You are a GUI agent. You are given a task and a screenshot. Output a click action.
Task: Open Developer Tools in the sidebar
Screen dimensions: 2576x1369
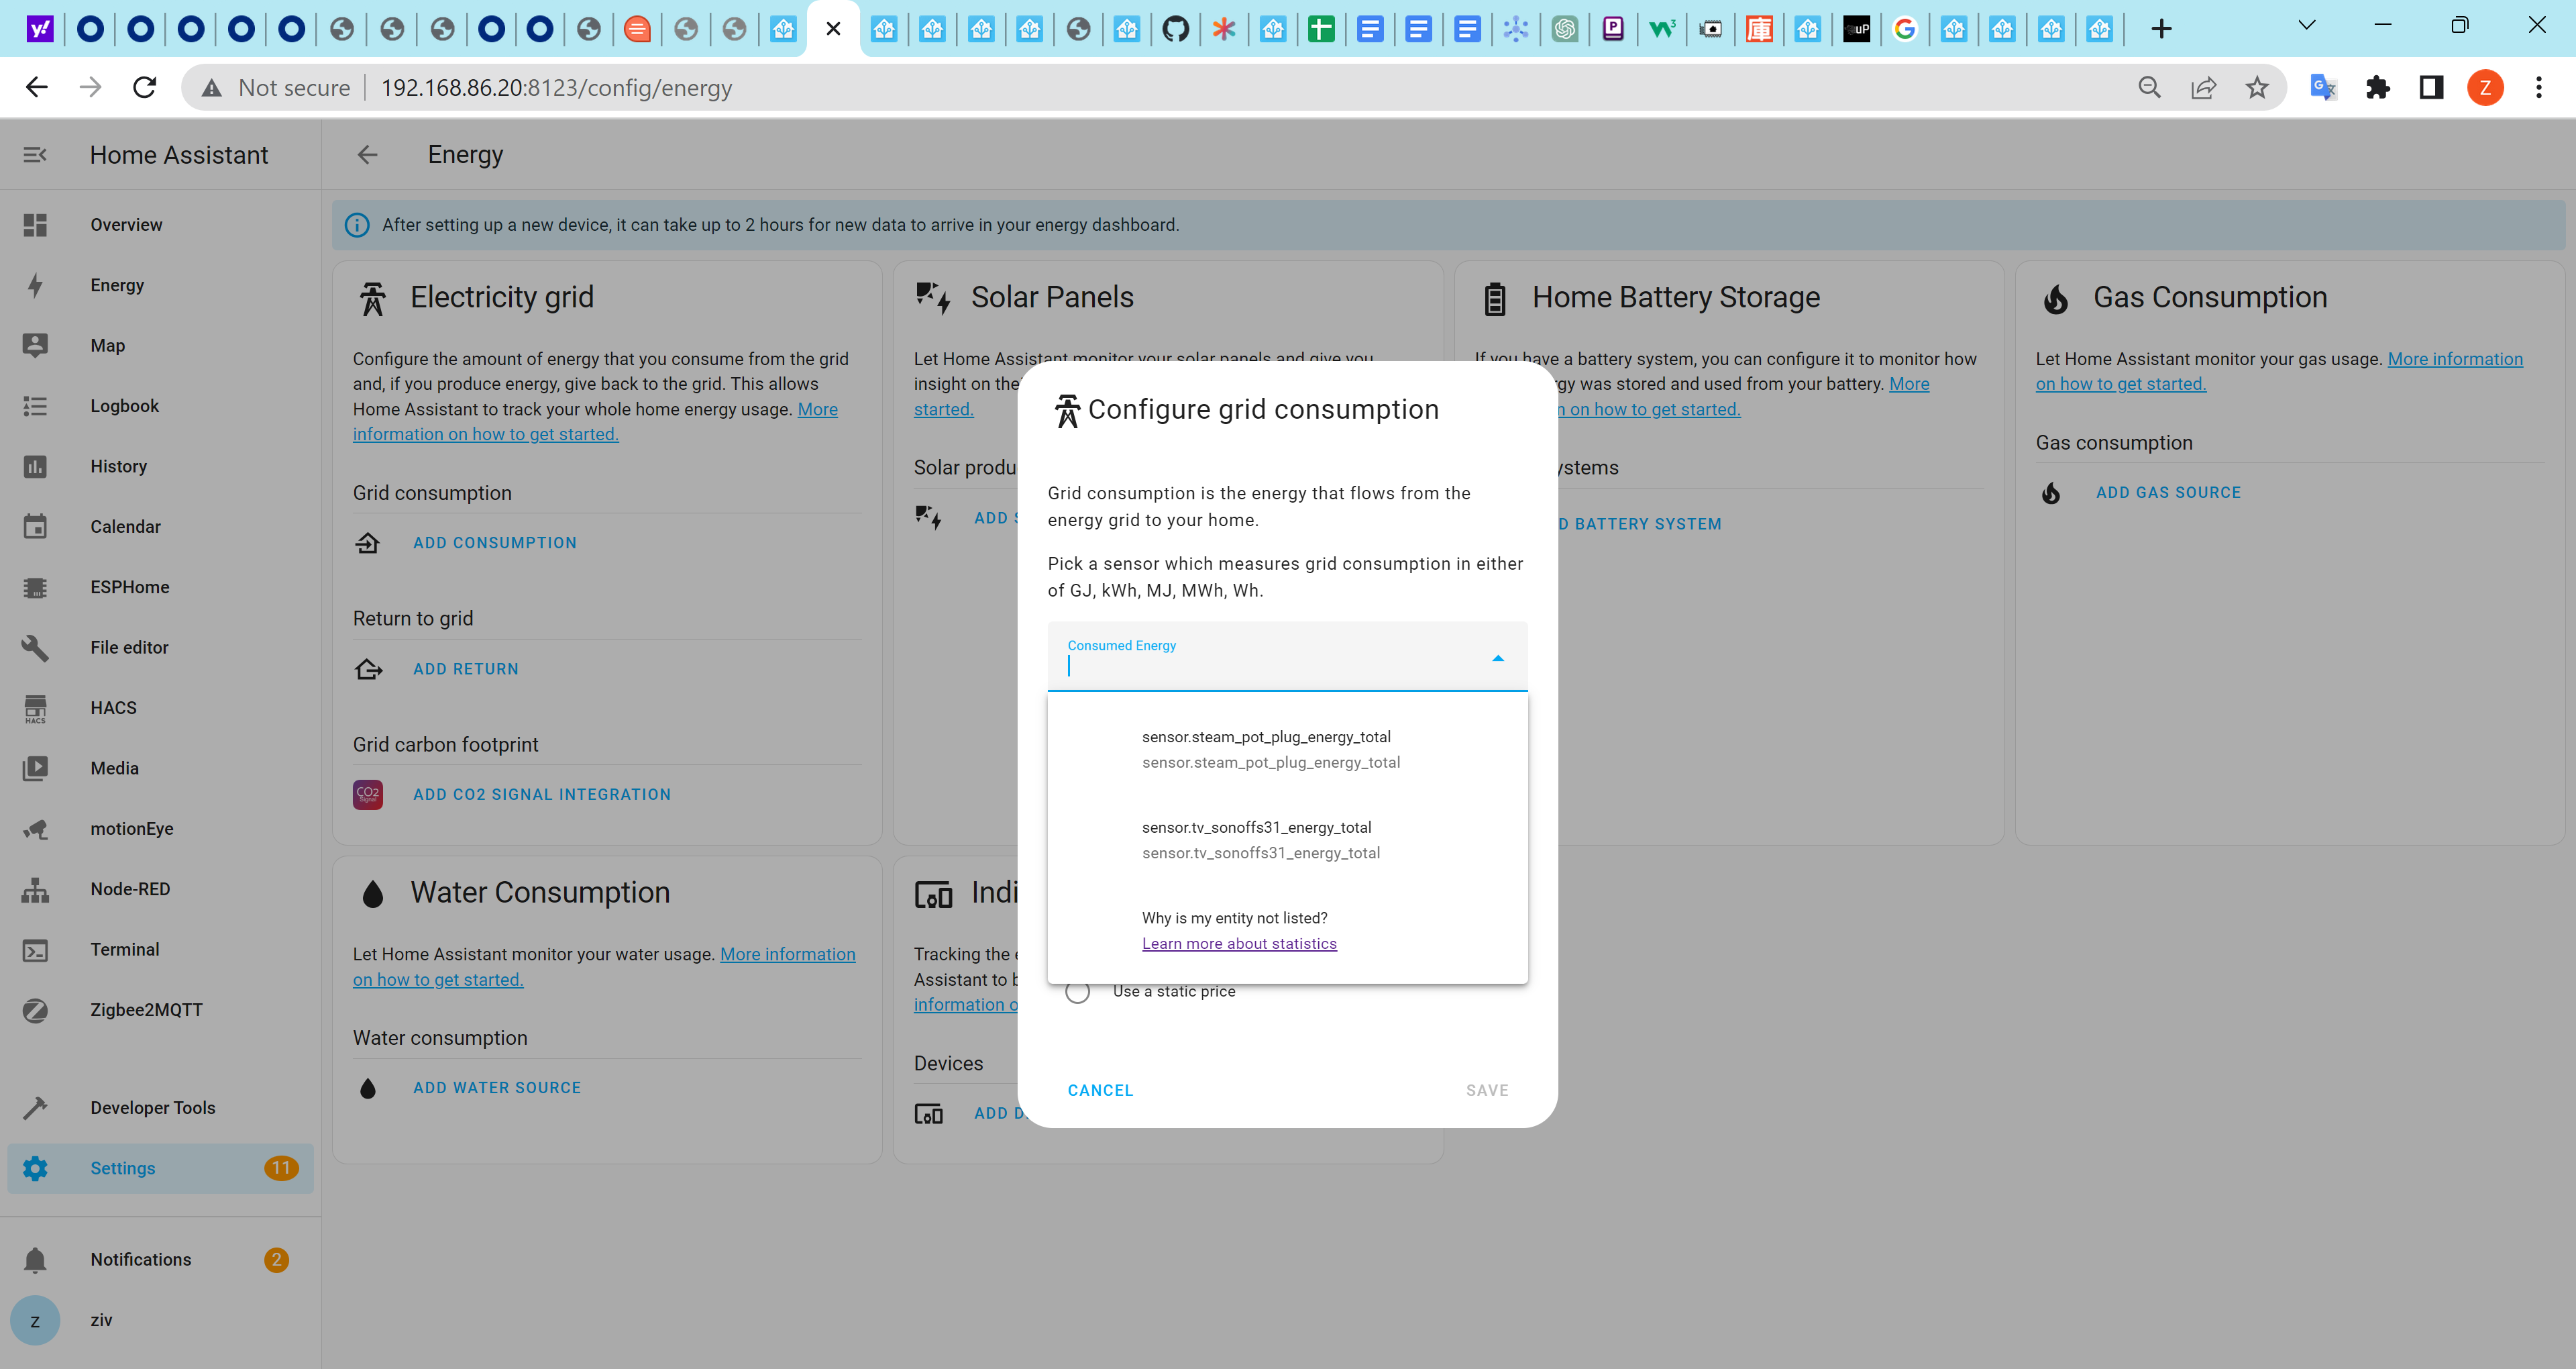(x=35, y=1108)
